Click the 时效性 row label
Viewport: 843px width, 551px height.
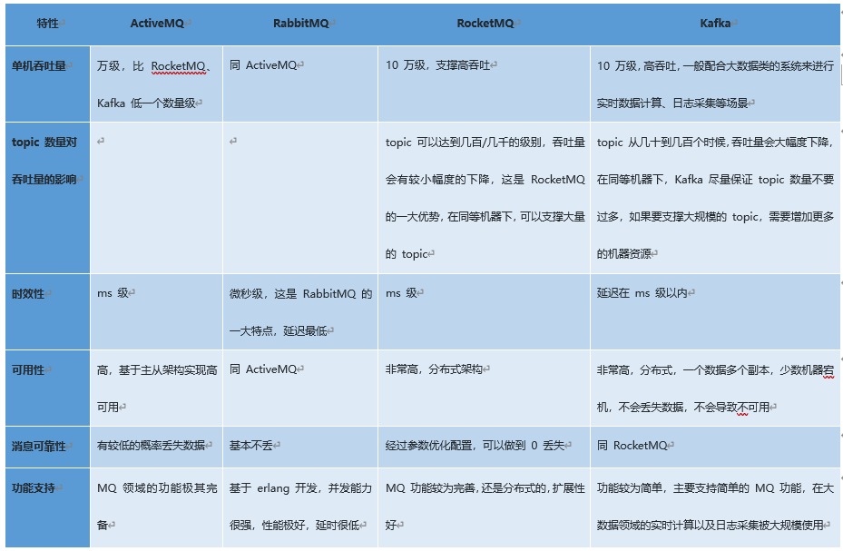point(48,311)
